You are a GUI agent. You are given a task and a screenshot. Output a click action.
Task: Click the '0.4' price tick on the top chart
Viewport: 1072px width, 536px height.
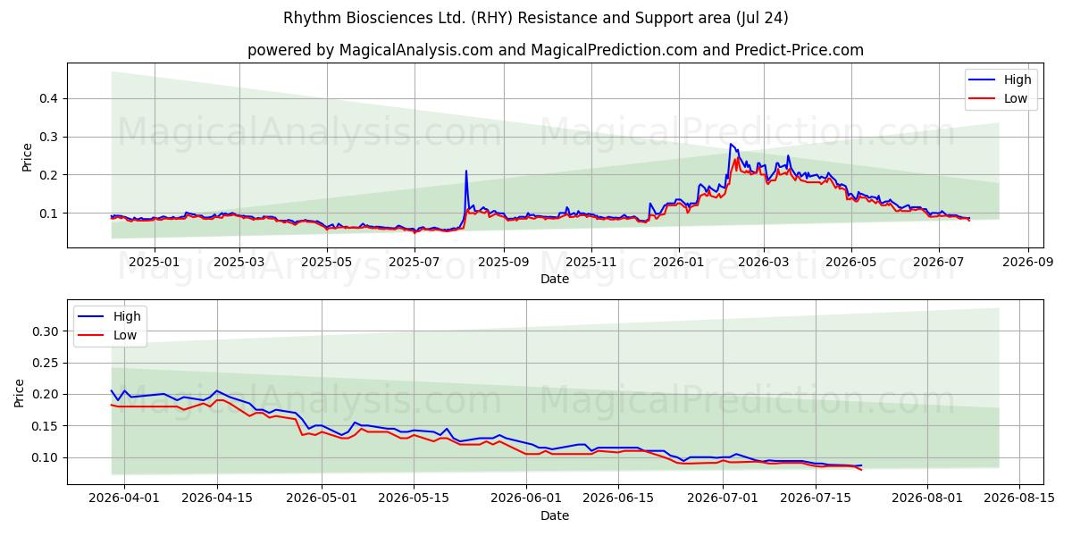point(50,98)
